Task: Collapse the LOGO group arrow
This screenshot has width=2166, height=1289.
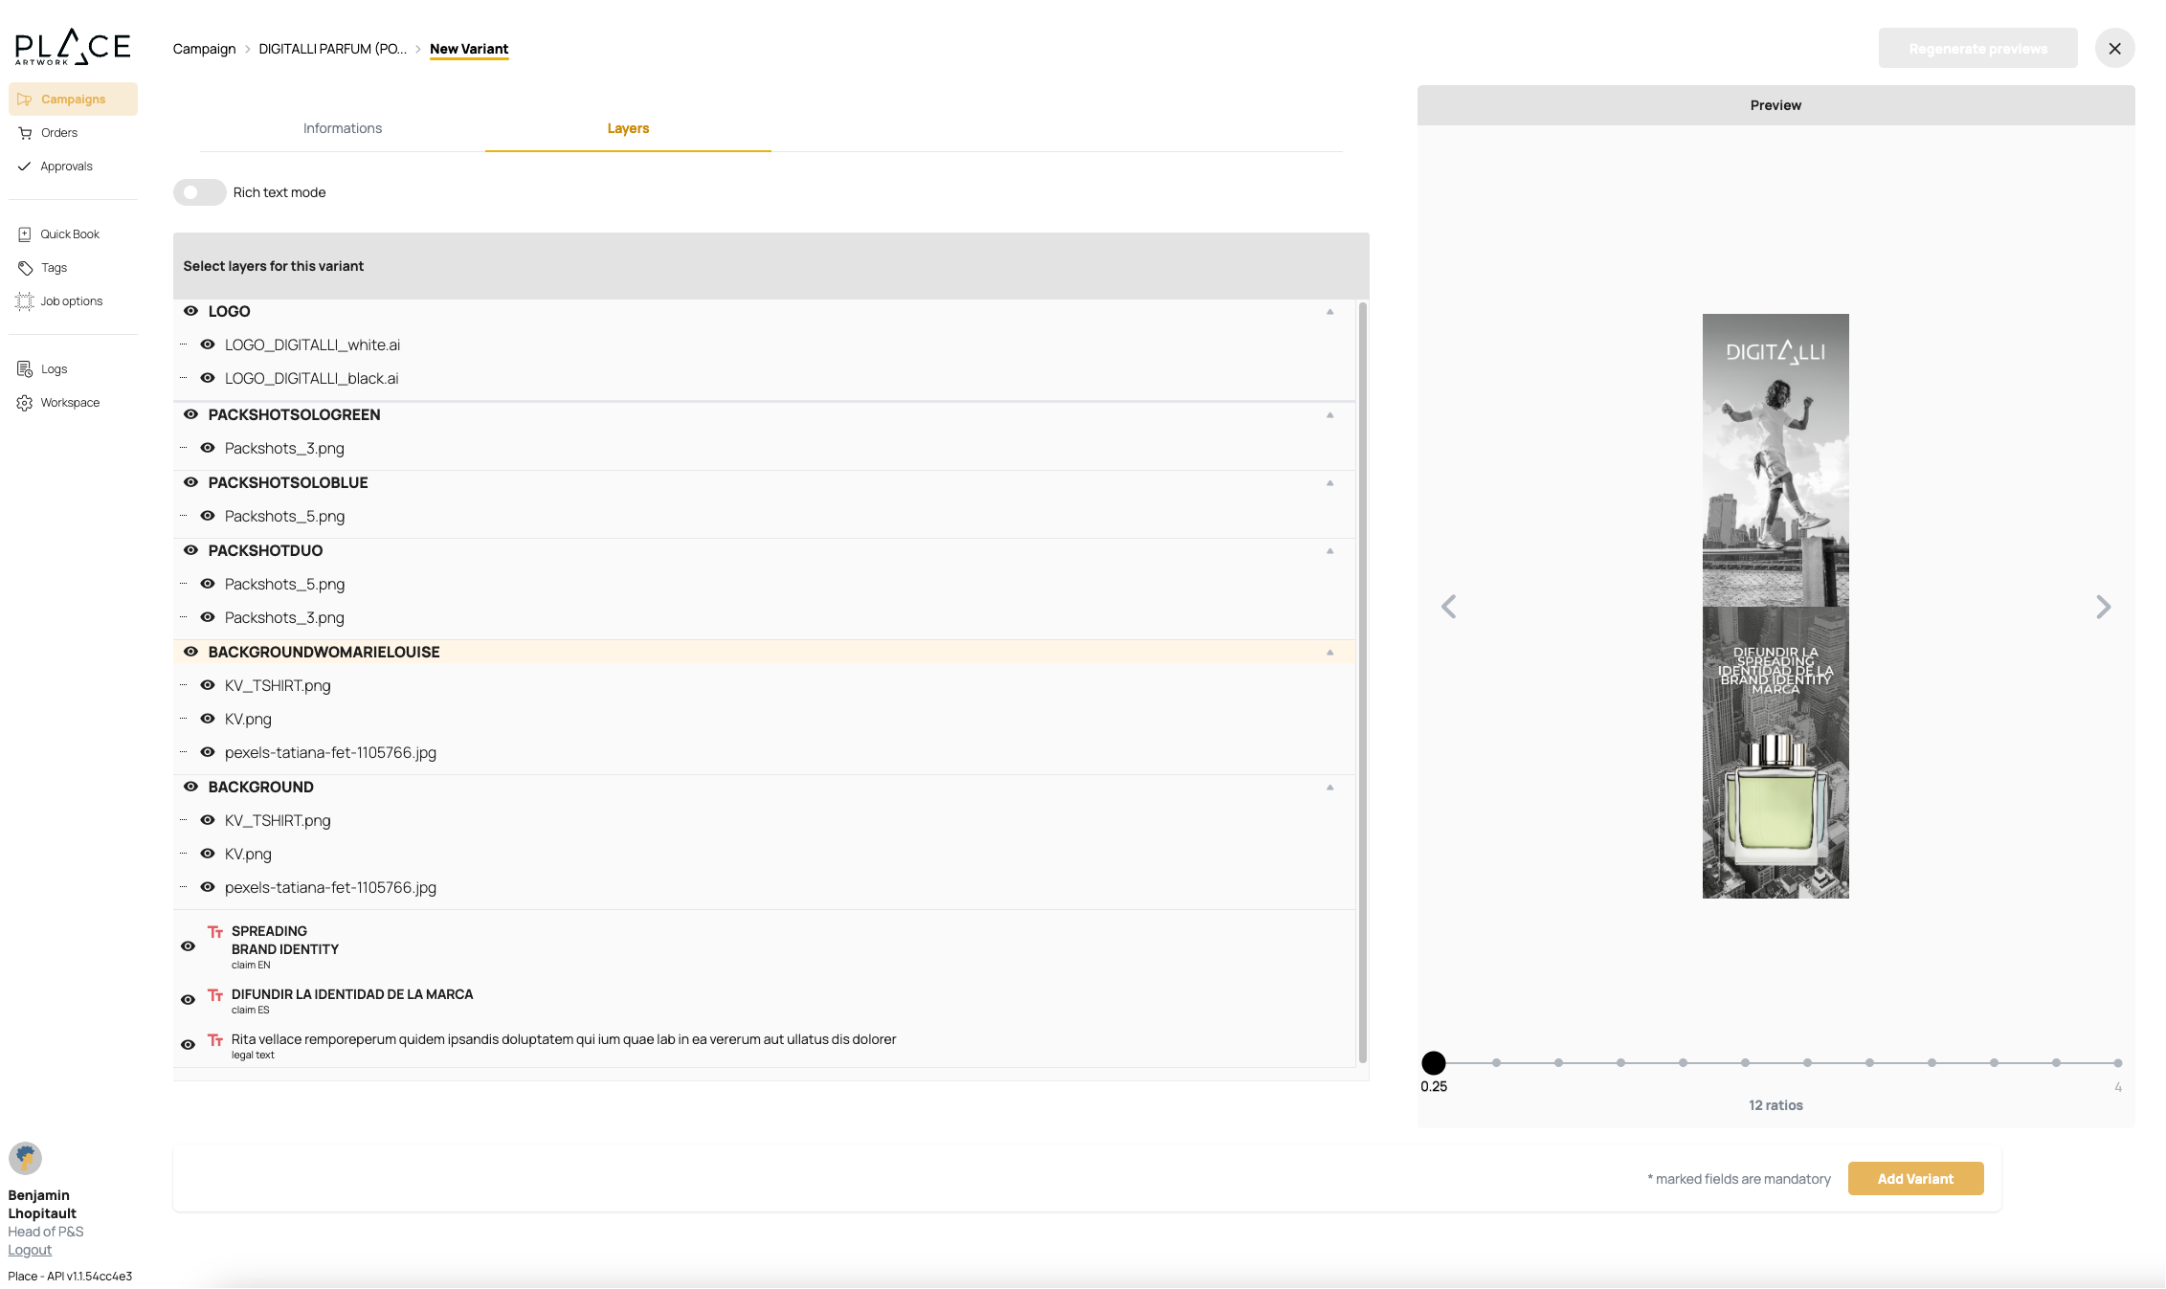Action: pyautogui.click(x=1329, y=312)
